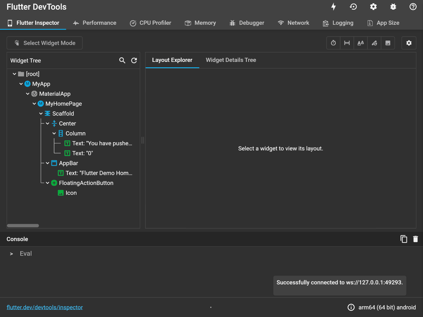Click the root folder icon
The height and width of the screenshot is (317, 423).
(21, 74)
